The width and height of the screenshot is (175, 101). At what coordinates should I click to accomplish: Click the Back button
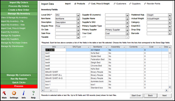(x=151, y=96)
